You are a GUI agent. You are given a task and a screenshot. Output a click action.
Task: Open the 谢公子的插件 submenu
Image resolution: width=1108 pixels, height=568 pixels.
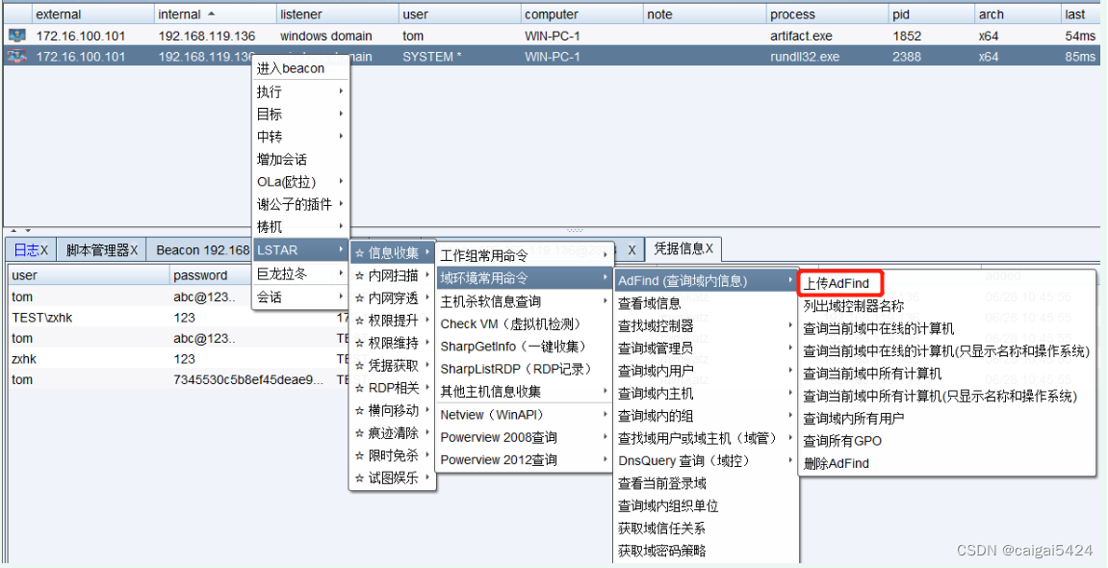[300, 205]
